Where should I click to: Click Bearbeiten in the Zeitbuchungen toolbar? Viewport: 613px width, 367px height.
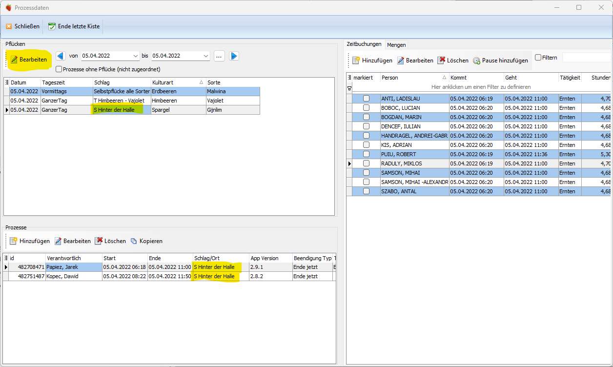pyautogui.click(x=415, y=61)
